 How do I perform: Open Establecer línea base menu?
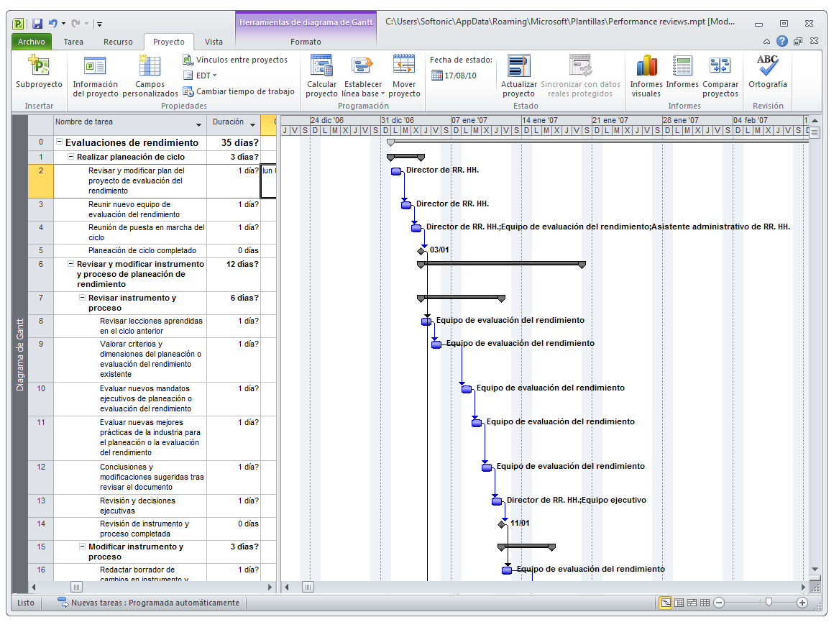point(363,76)
